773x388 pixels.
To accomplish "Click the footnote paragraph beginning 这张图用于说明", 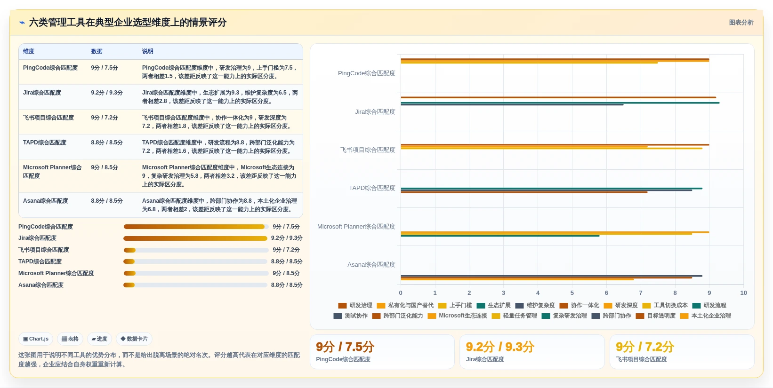I will pos(159,360).
